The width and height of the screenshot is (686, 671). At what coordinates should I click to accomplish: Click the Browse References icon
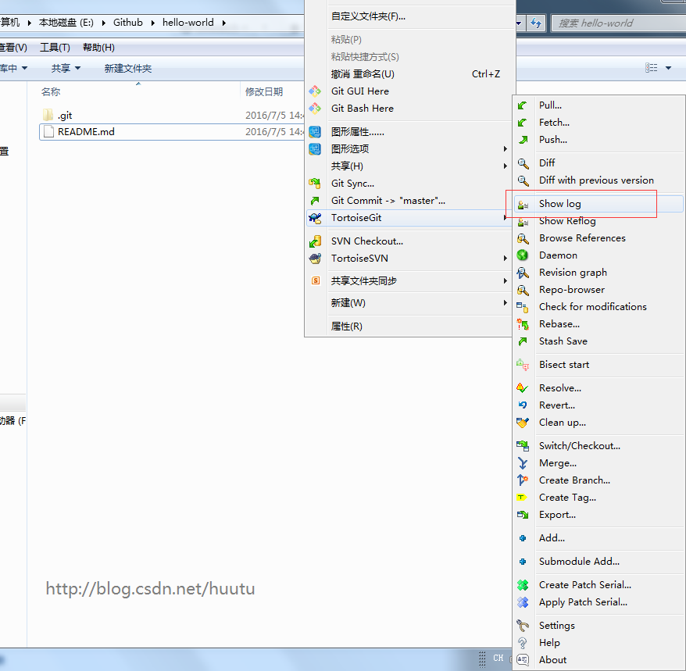pyautogui.click(x=523, y=238)
